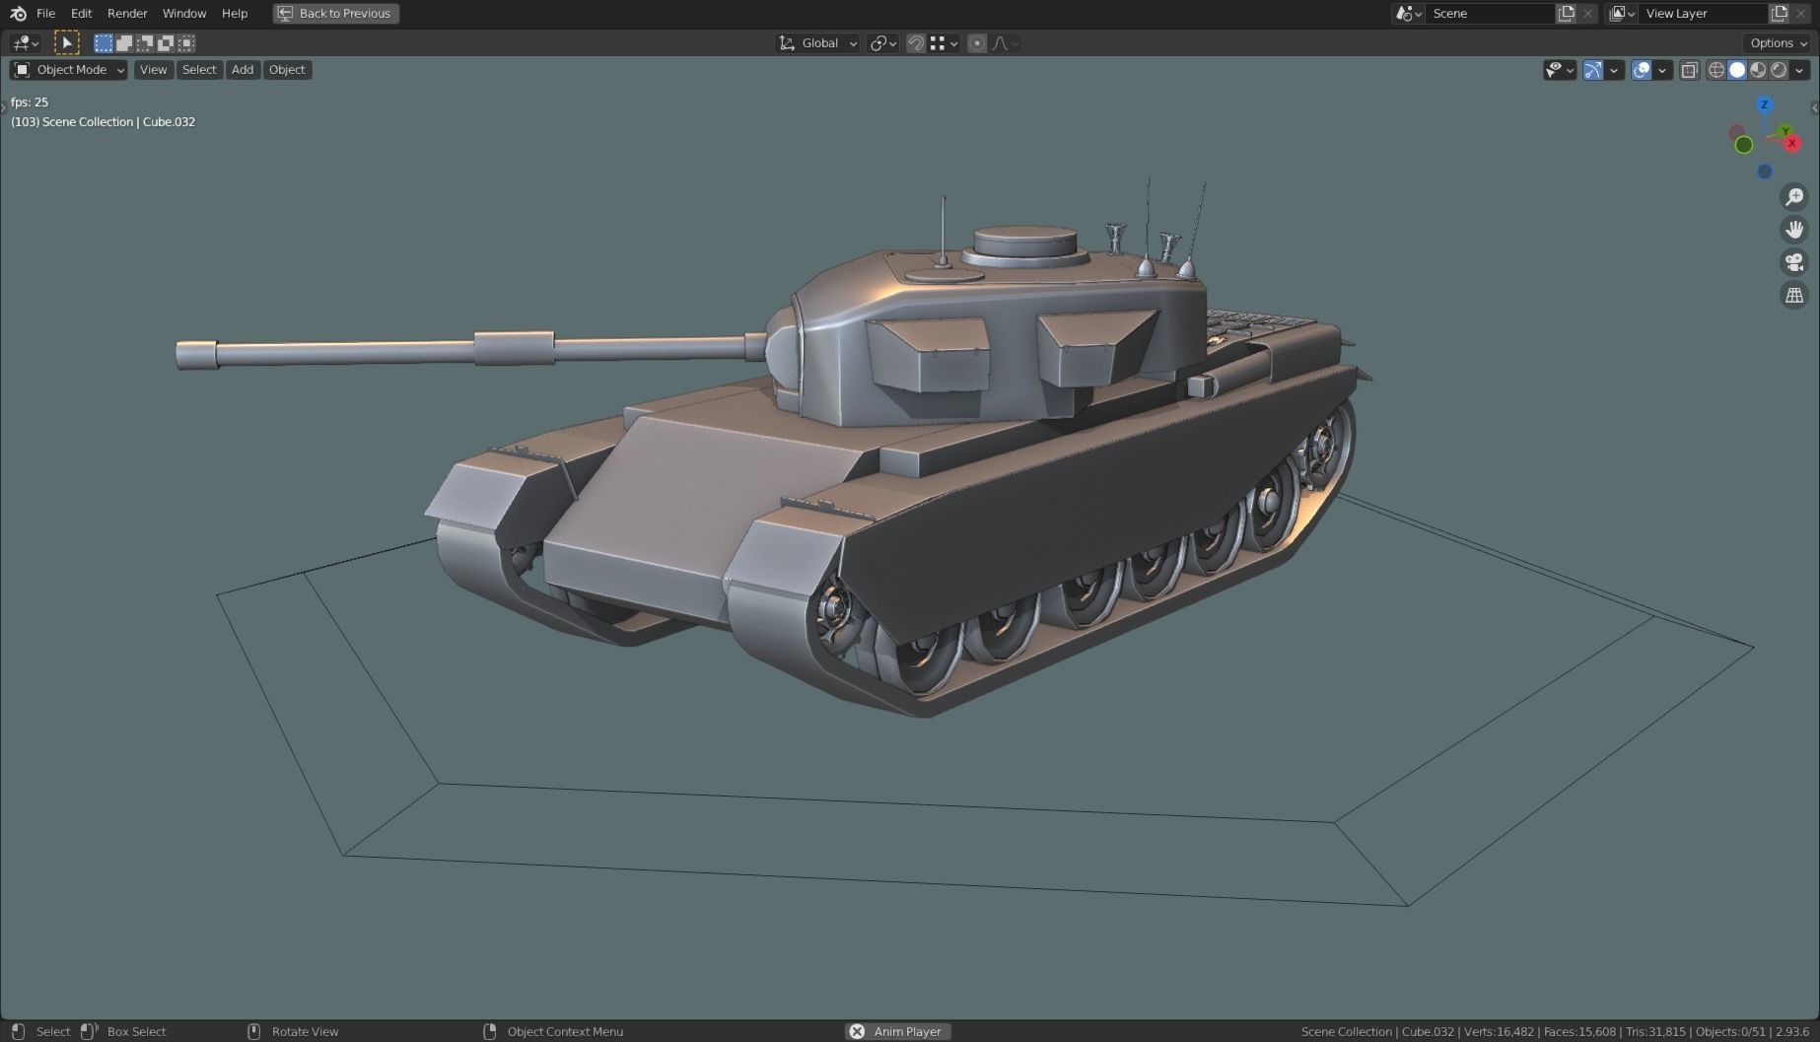Image resolution: width=1820 pixels, height=1042 pixels.
Task: Choose Subtract selection mode icon
Action: pos(145,43)
